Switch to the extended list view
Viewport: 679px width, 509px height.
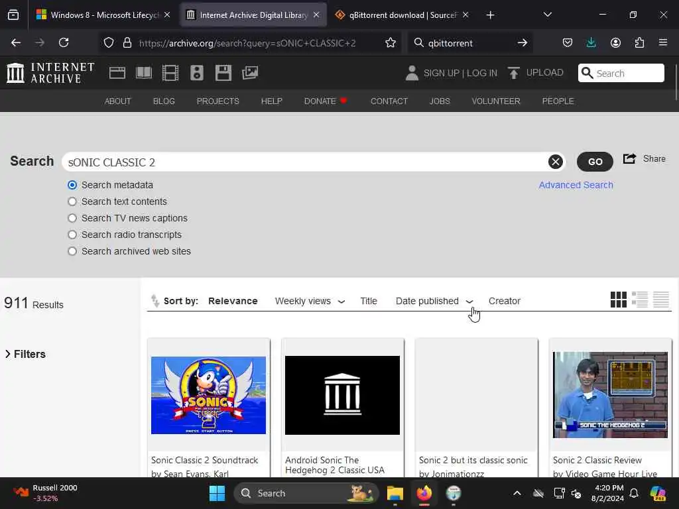click(x=640, y=300)
